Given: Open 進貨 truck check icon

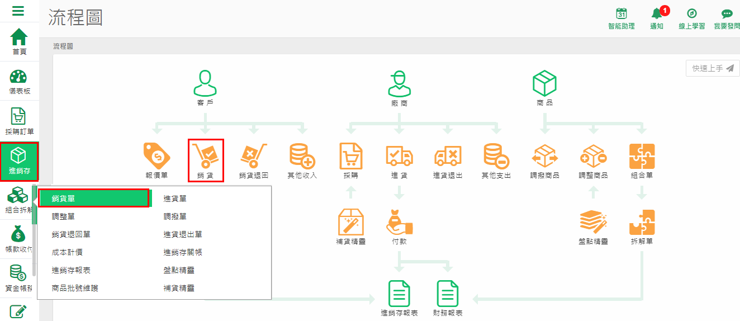Looking at the screenshot, I should pyautogui.click(x=399, y=156).
